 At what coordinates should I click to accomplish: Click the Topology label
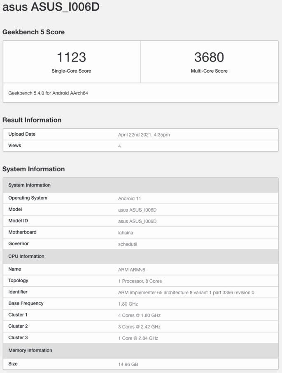click(18, 281)
